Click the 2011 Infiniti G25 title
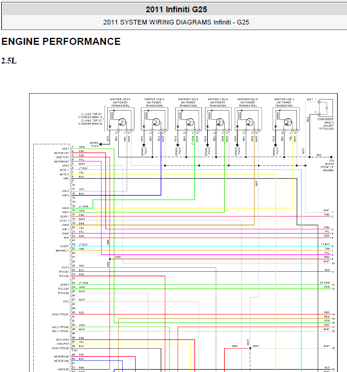Screen dimensions: 347x372 pyautogui.click(x=176, y=9)
